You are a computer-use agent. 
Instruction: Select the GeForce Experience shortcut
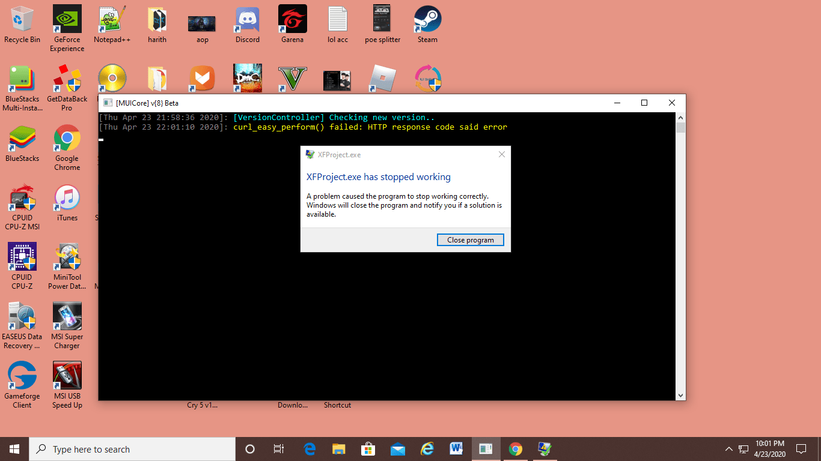(x=67, y=29)
